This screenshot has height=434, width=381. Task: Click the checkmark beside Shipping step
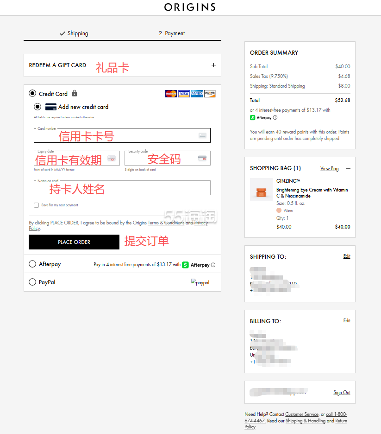(x=62, y=33)
